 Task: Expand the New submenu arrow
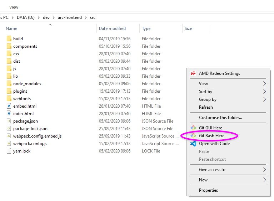coord(265,180)
